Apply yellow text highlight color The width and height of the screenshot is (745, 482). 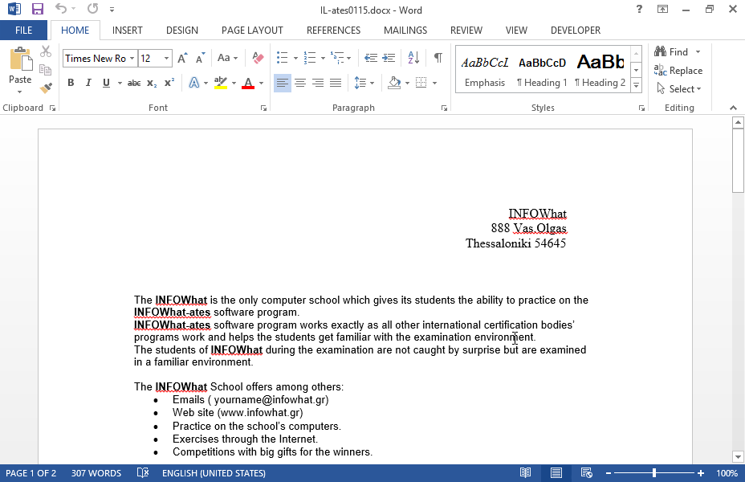coord(221,84)
